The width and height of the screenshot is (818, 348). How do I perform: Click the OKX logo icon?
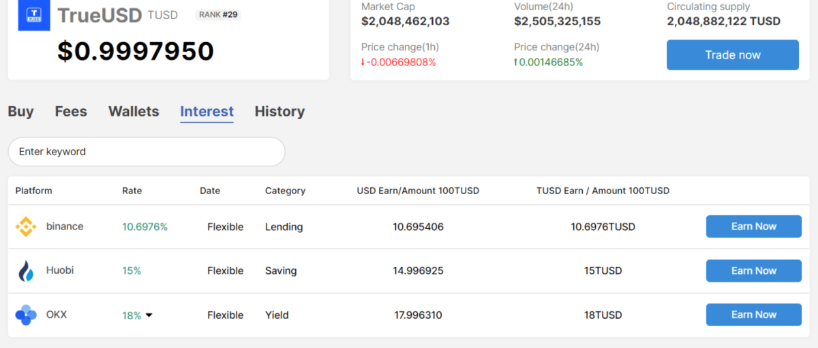pyautogui.click(x=26, y=315)
